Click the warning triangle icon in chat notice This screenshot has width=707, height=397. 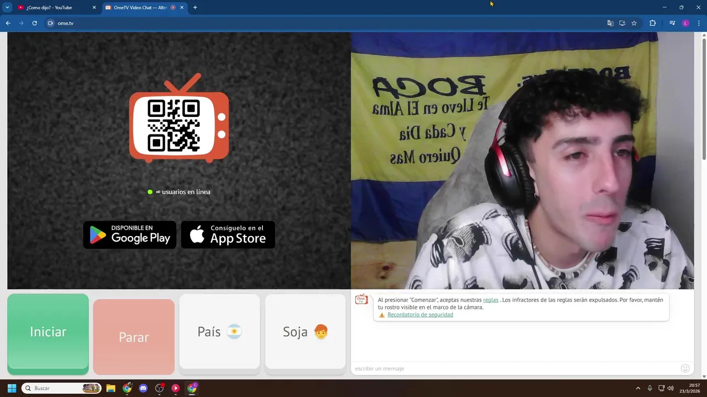[x=382, y=315]
